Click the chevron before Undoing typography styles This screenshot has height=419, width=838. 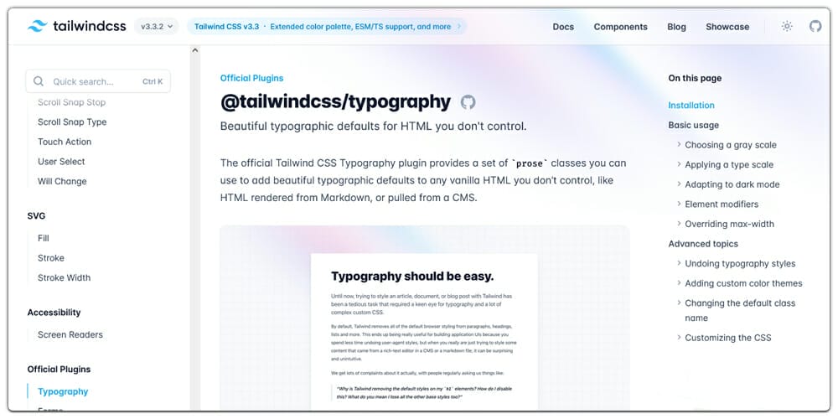[x=679, y=263]
